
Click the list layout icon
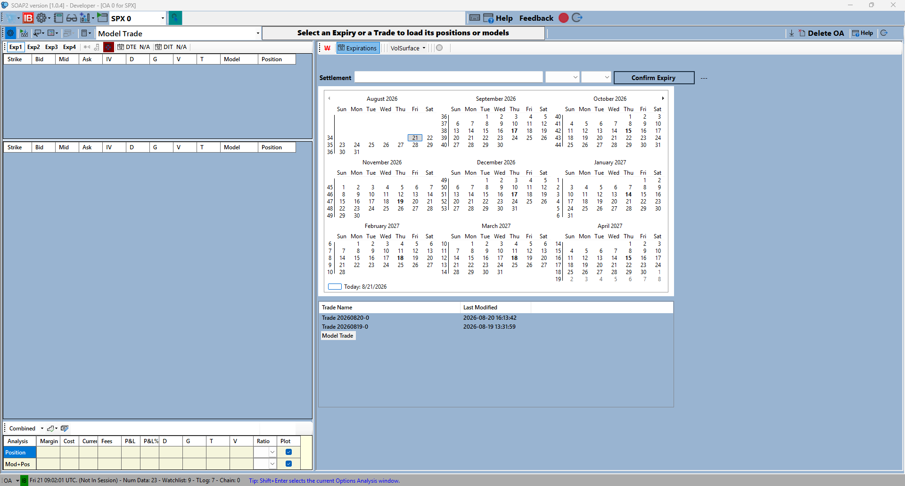(x=52, y=33)
